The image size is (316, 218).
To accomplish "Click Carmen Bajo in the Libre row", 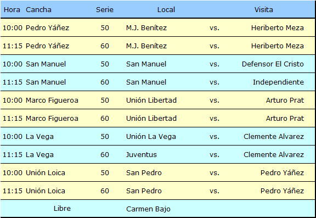I will coord(148,209).
